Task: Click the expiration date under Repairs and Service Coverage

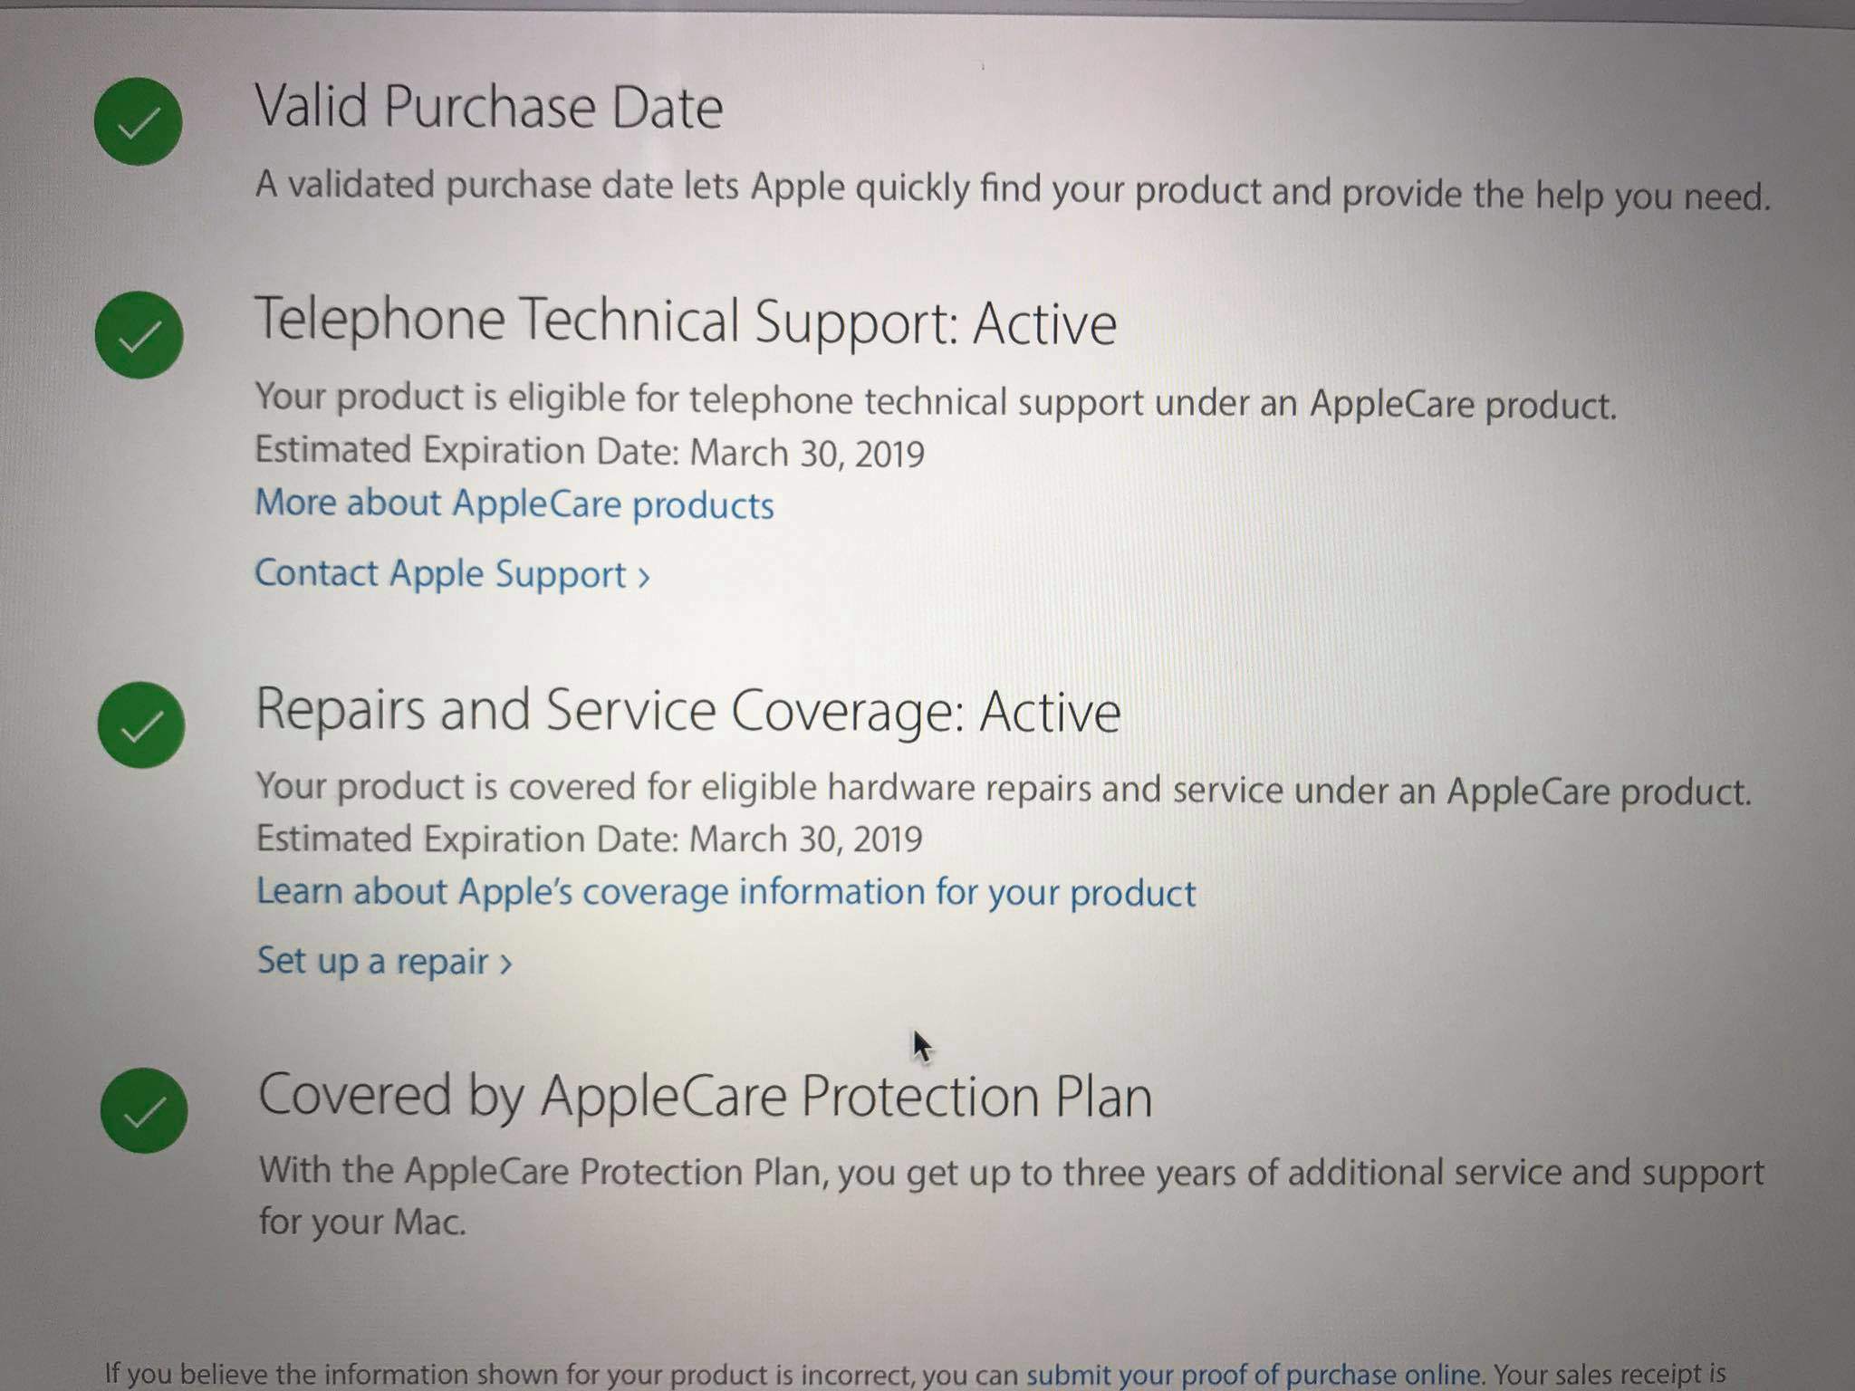Action: pyautogui.click(x=590, y=839)
